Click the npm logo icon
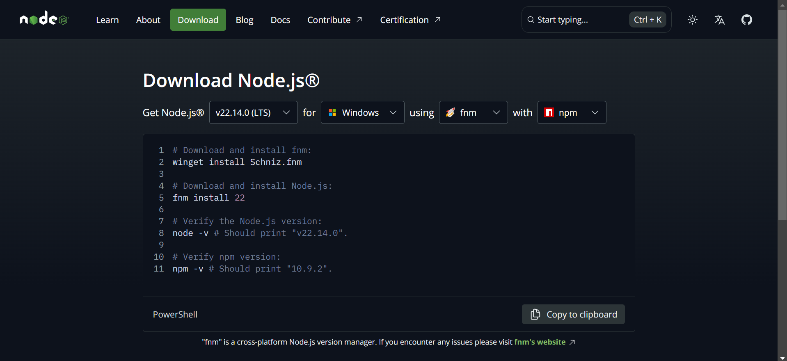The width and height of the screenshot is (787, 361). click(x=549, y=112)
